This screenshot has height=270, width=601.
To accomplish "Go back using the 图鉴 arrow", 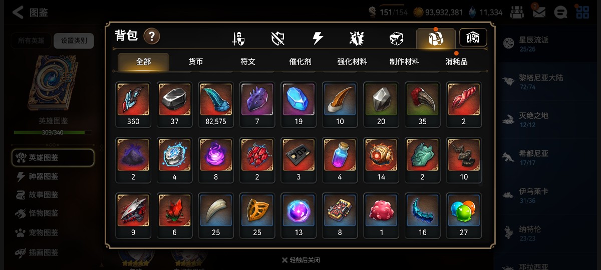I will pos(30,12).
